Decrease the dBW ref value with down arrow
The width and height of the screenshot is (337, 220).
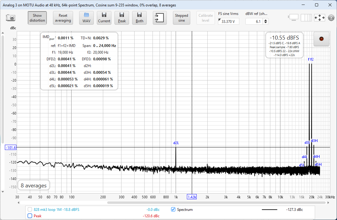pos(266,23)
